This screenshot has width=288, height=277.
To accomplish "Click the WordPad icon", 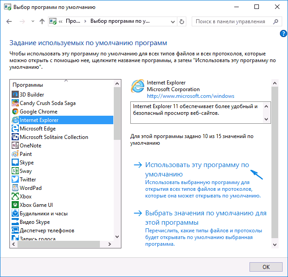I will 15,188.
